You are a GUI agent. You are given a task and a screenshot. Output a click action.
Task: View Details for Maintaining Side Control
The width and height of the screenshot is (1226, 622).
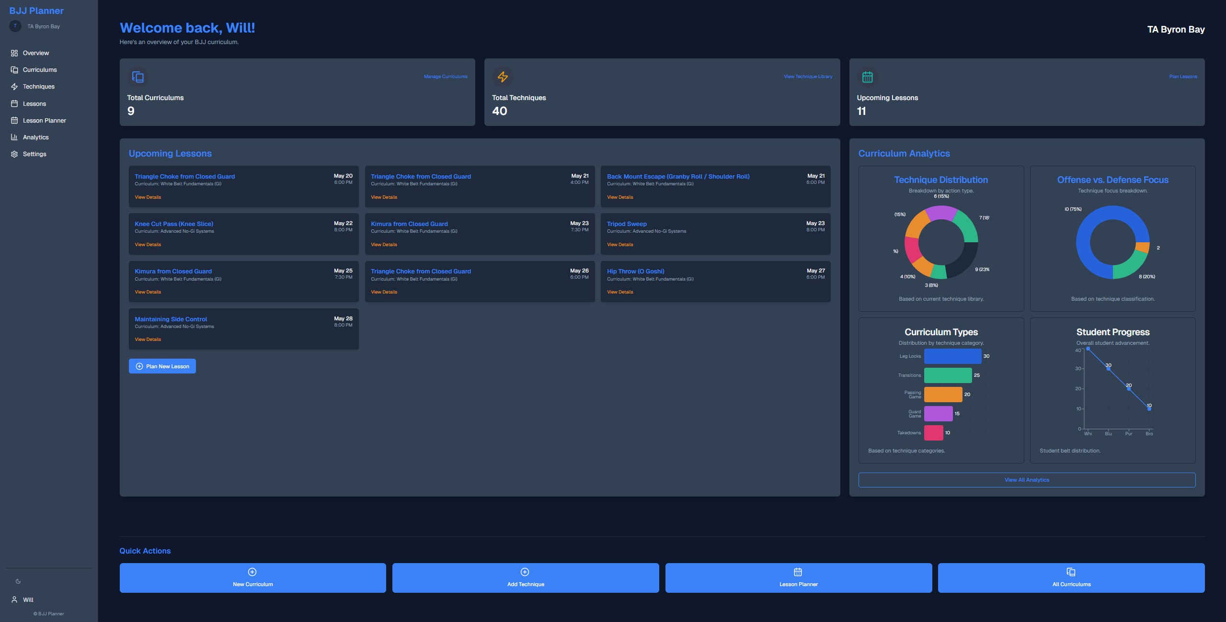(x=148, y=339)
